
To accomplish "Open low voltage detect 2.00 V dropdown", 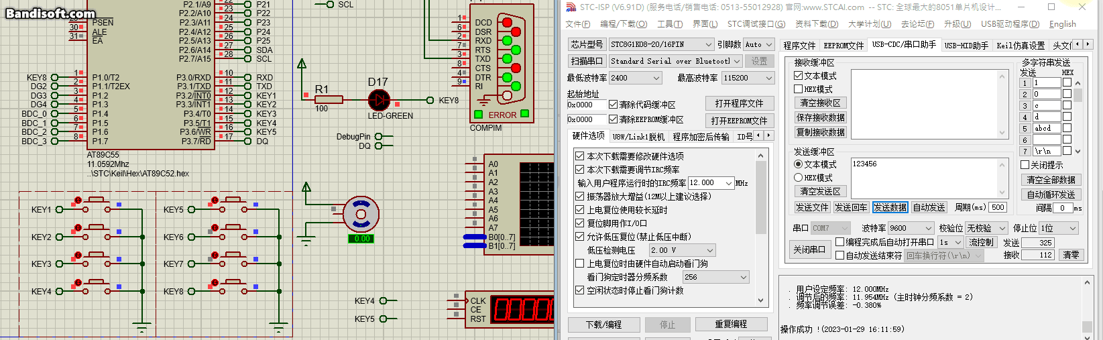I will [x=682, y=250].
